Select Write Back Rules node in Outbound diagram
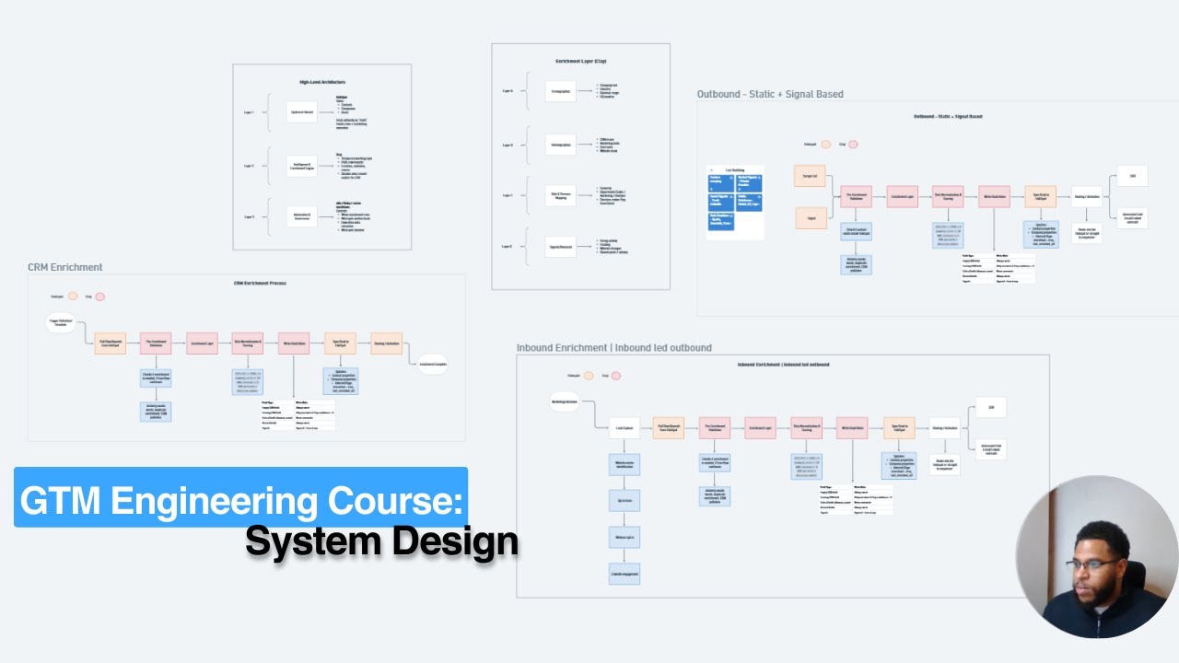The height and width of the screenshot is (663, 1179). (x=994, y=196)
